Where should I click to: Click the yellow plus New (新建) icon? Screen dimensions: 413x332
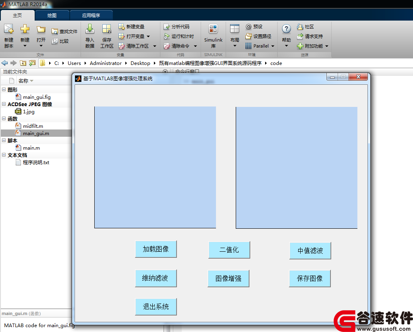point(25,29)
